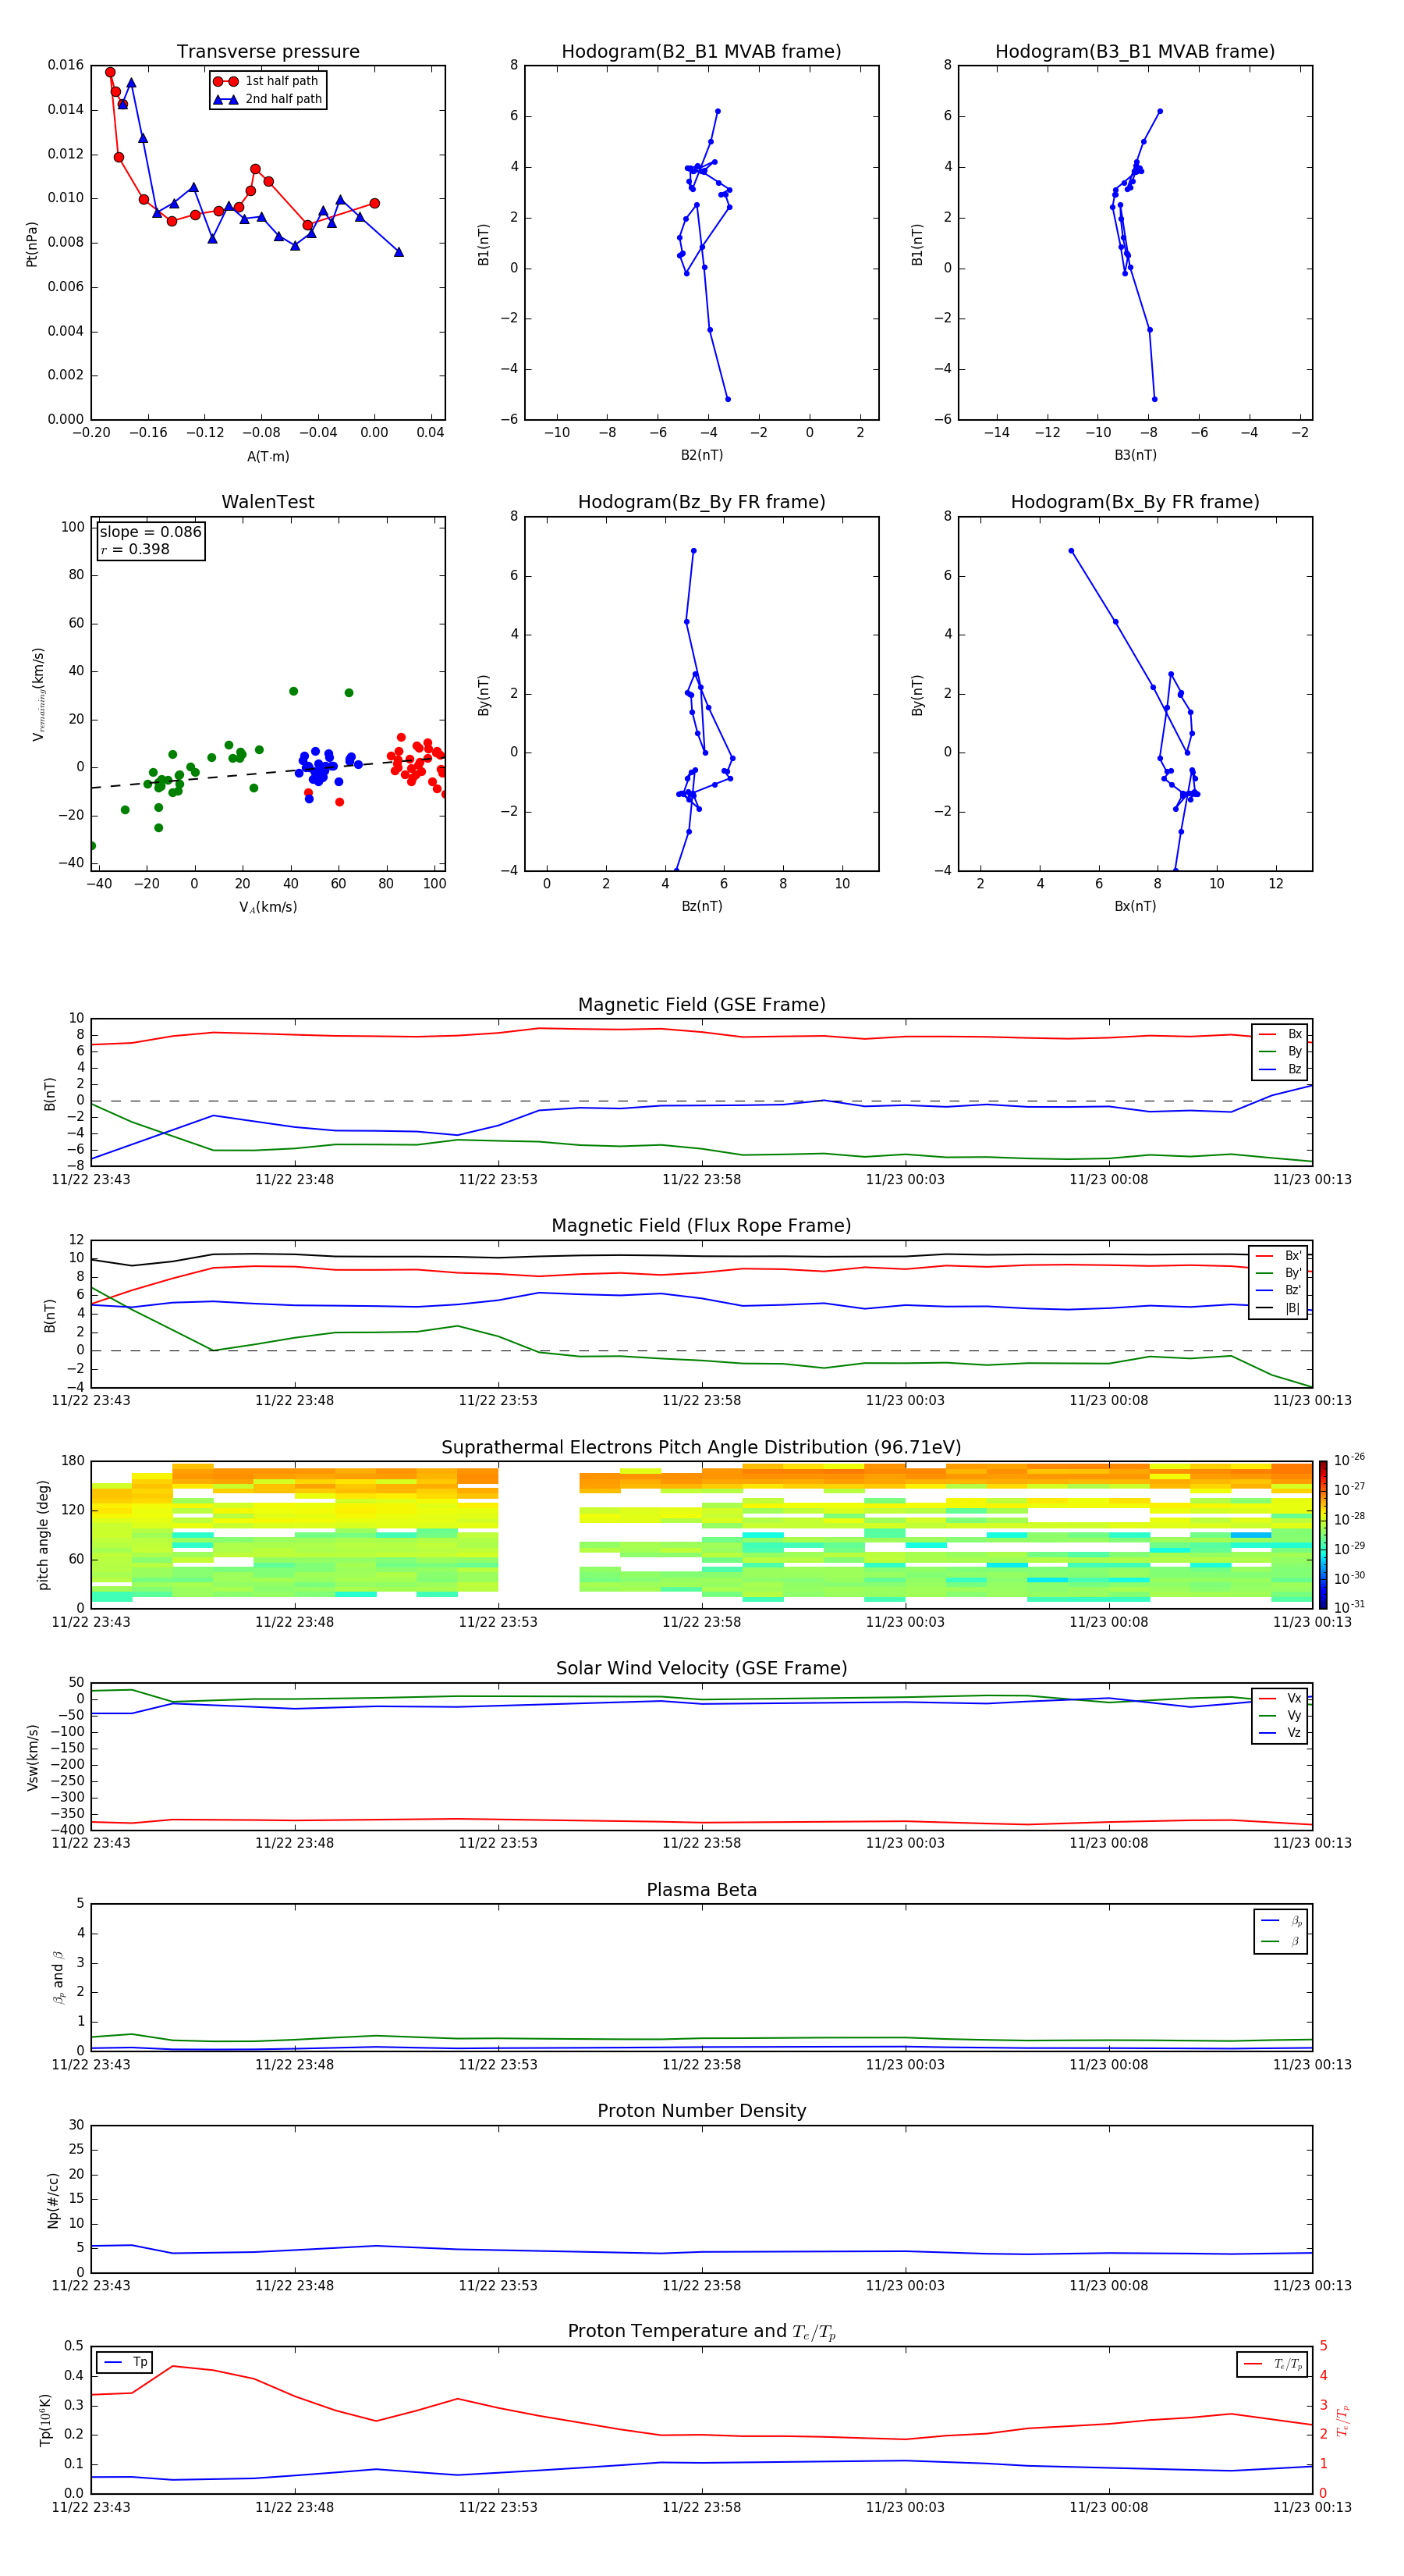1404x2576 pixels.
Task: Click the 'By' entry in GSE legend
Action: coord(1280,1052)
